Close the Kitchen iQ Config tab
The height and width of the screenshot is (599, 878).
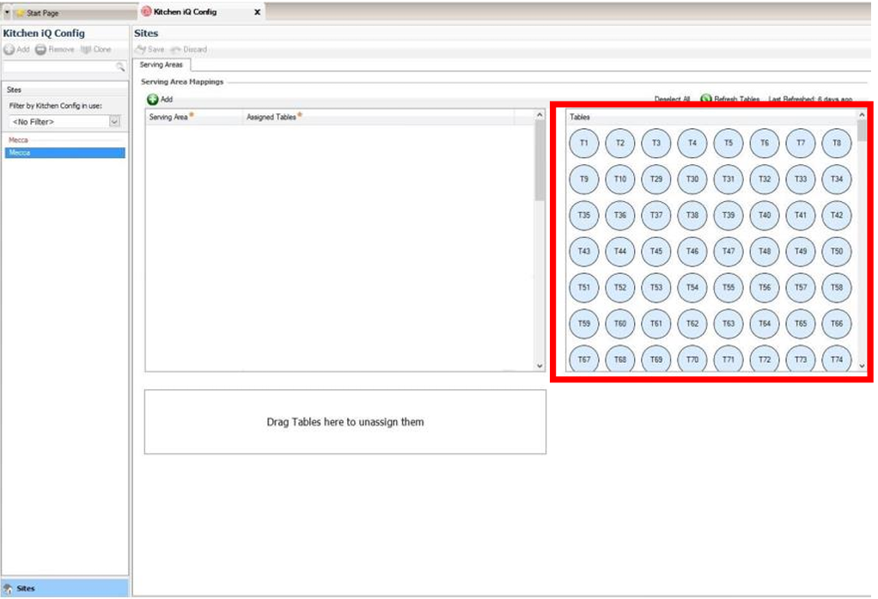(257, 12)
